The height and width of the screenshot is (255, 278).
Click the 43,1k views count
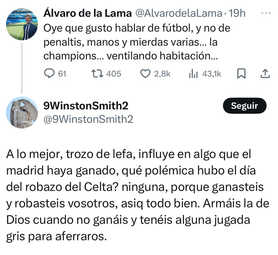[212, 74]
